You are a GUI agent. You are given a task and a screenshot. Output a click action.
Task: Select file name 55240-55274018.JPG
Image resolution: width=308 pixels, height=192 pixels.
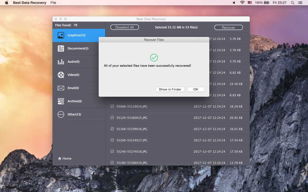(132, 152)
